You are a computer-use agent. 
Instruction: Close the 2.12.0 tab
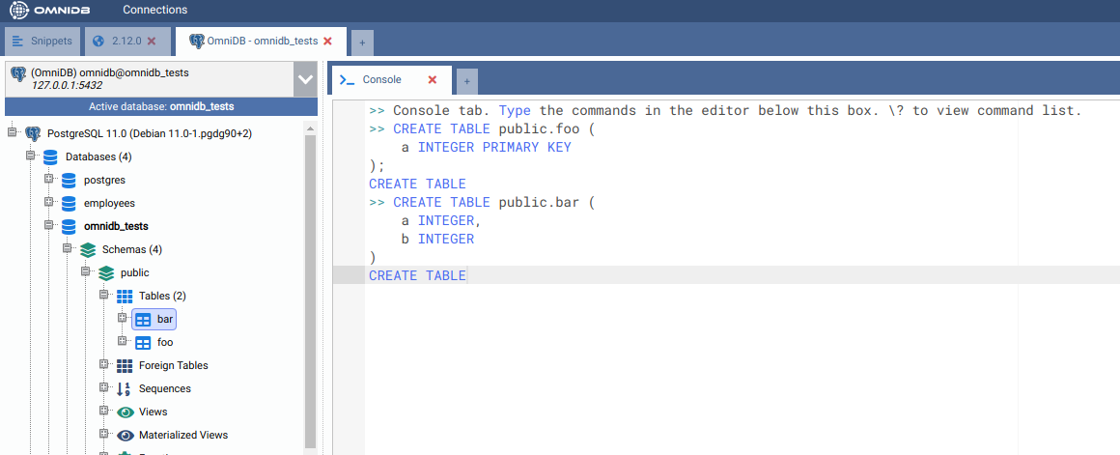pyautogui.click(x=152, y=42)
